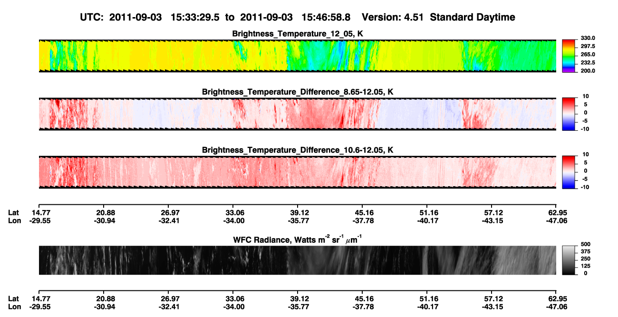Click longitude '-35.77' under the WFC Radiance panel
Screen dimensions: 618x317
299,307
